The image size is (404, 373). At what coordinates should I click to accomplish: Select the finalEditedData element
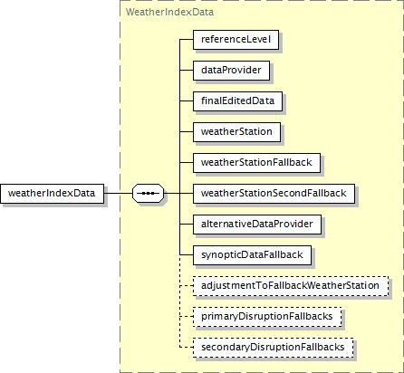pyautogui.click(x=237, y=101)
